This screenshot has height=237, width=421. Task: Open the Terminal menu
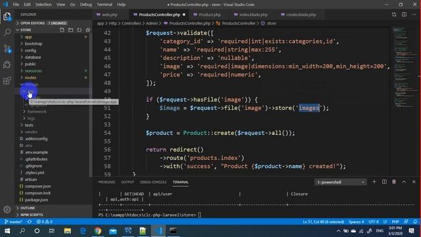[x=105, y=5]
